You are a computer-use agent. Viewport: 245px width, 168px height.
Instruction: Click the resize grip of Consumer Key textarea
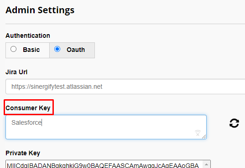coord(204,137)
